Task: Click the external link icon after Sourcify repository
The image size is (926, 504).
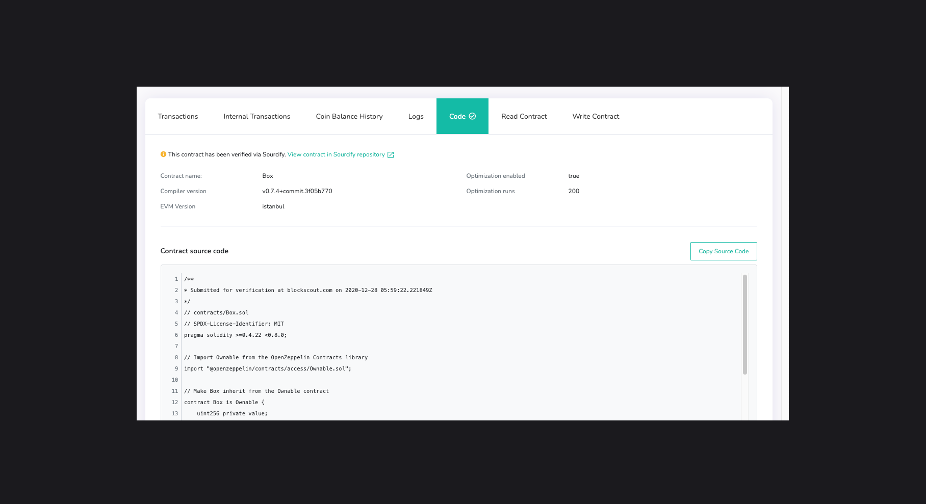Action: tap(391, 155)
